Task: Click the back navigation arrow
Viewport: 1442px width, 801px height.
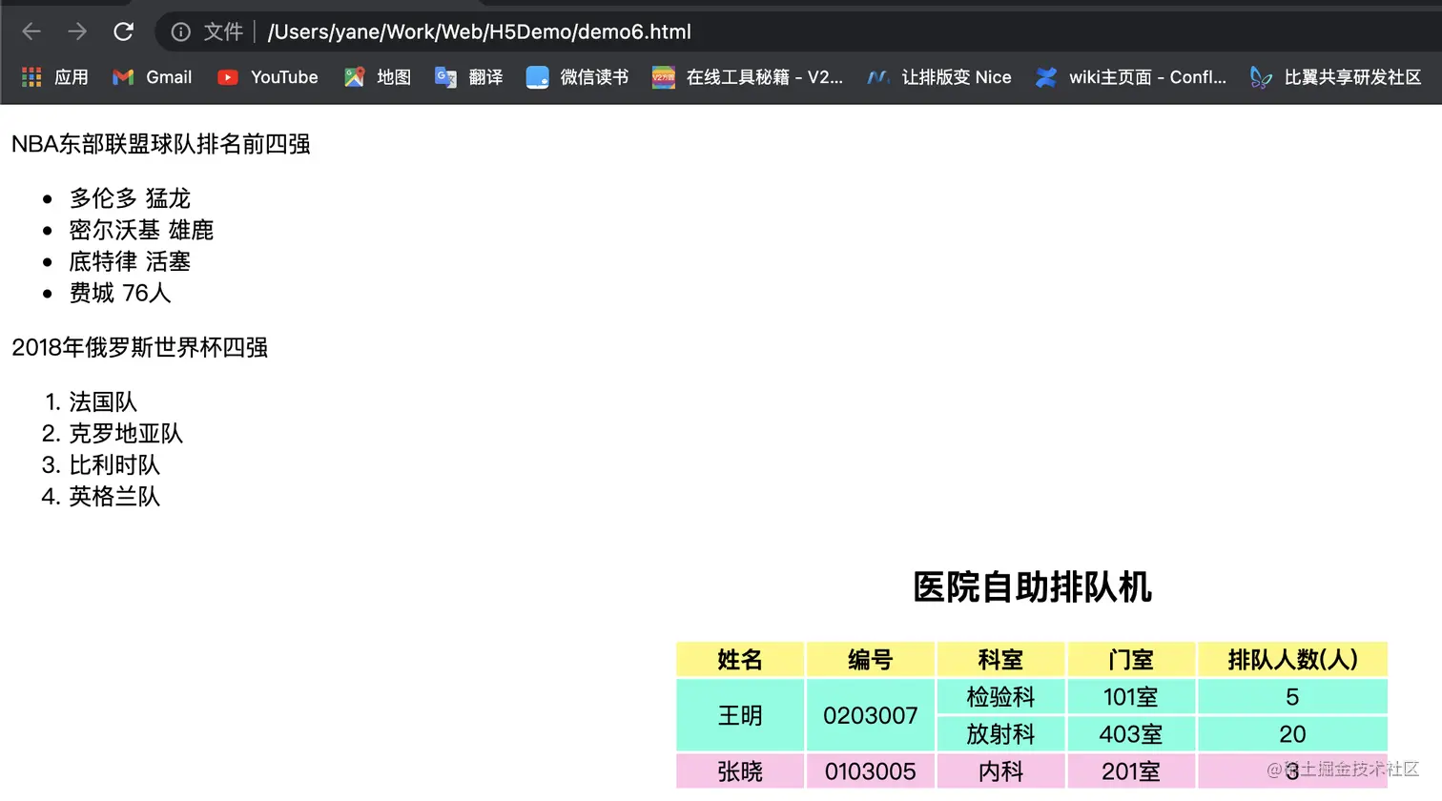Action: coord(31,31)
